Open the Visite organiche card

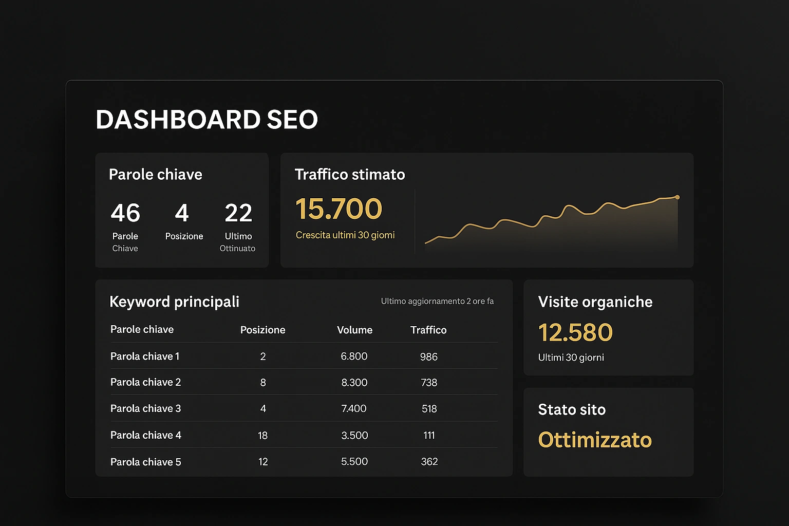point(595,302)
